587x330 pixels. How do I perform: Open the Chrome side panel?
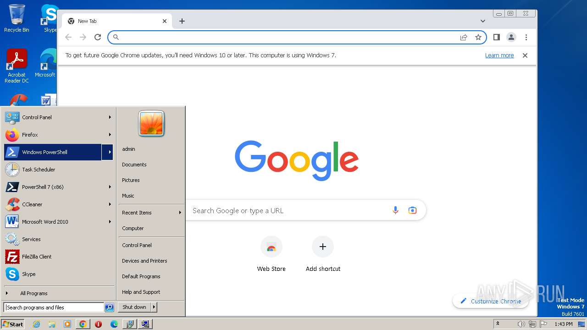(496, 37)
